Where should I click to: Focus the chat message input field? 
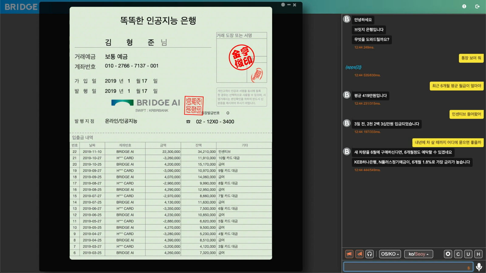pyautogui.click(x=408, y=267)
